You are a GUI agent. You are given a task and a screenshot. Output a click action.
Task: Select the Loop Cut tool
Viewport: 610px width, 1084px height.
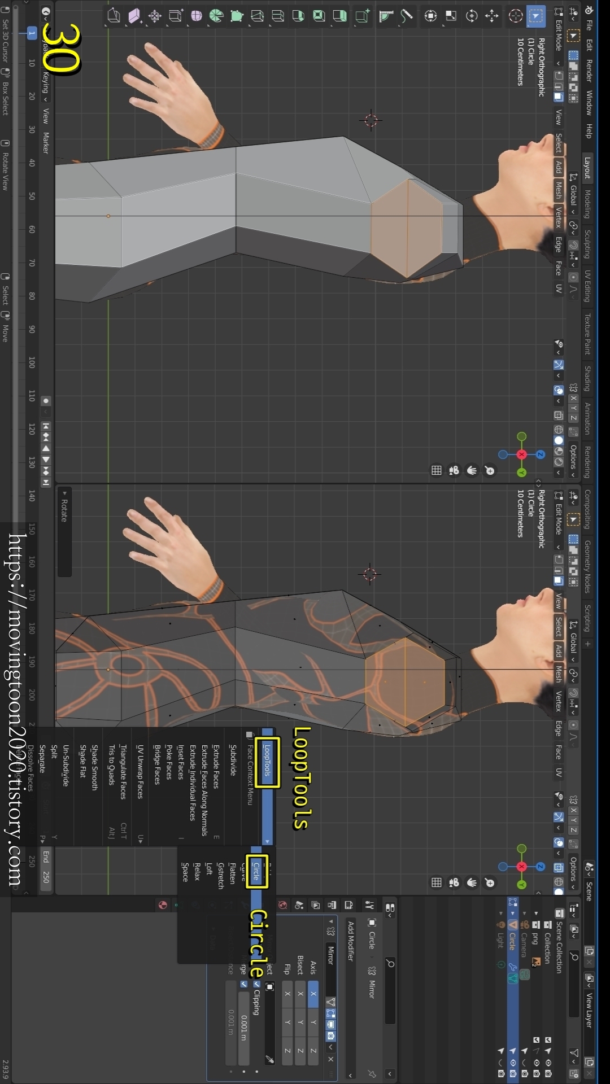click(278, 16)
